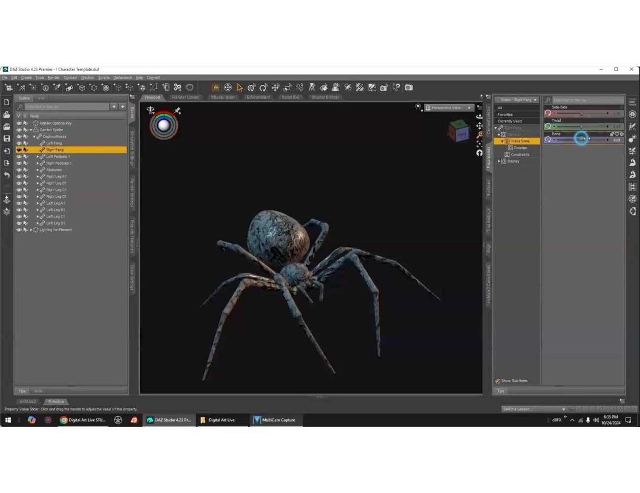Expand the Lighting for Filament node

tap(31, 230)
